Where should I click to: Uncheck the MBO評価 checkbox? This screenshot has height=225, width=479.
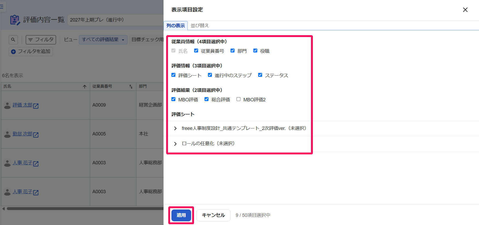click(174, 99)
